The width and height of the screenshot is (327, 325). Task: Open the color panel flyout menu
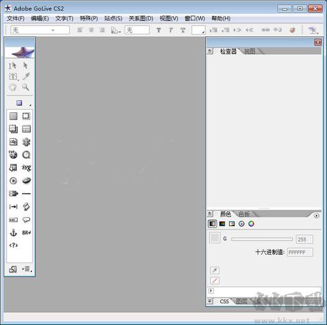point(316,216)
